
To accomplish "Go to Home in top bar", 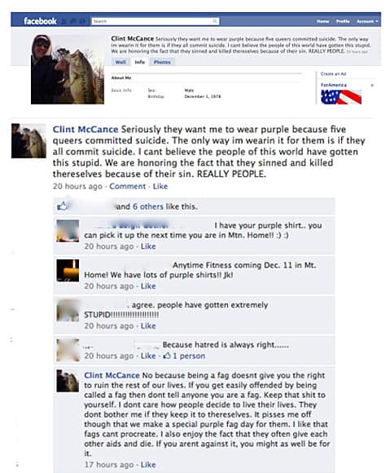I will click(x=322, y=21).
